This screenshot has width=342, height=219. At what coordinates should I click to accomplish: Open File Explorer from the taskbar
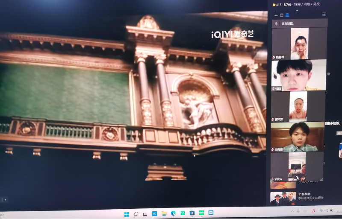[x=164, y=213]
